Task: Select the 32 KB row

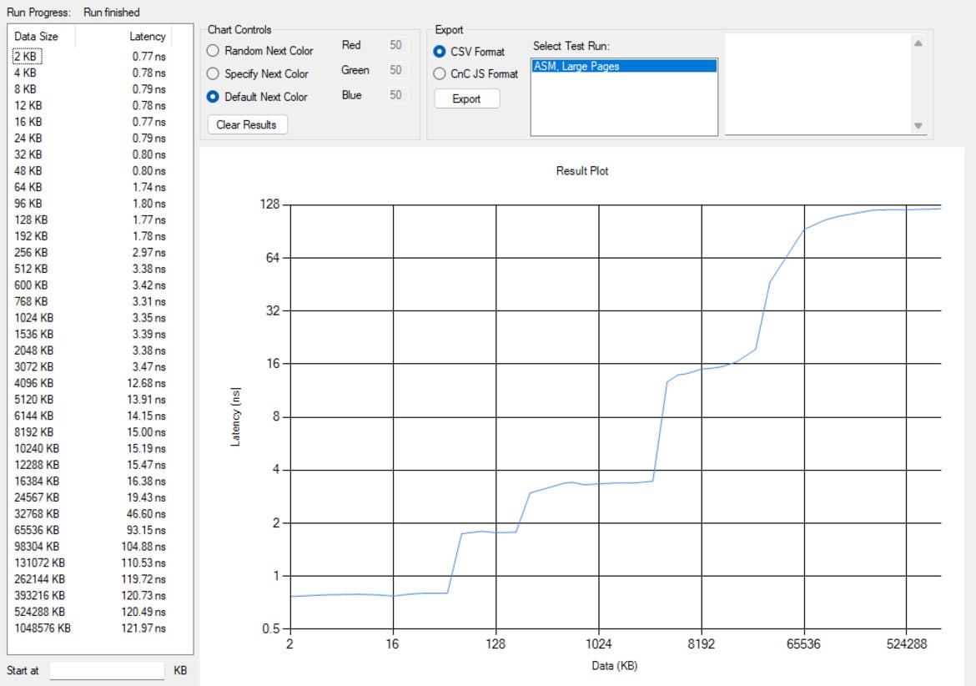Action: coord(90,154)
